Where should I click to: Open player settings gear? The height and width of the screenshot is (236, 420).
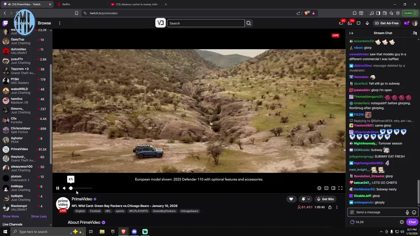319,188
